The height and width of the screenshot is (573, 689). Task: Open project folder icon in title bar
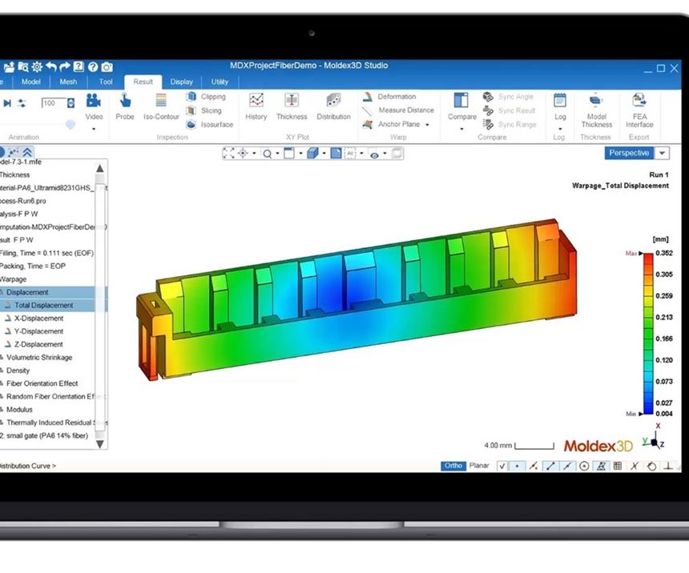tap(9, 66)
